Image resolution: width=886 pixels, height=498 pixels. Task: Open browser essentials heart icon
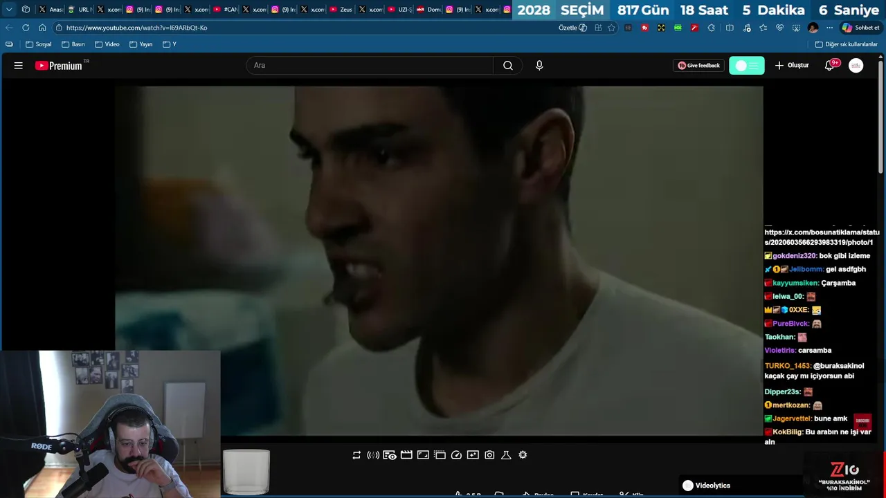pyautogui.click(x=779, y=28)
